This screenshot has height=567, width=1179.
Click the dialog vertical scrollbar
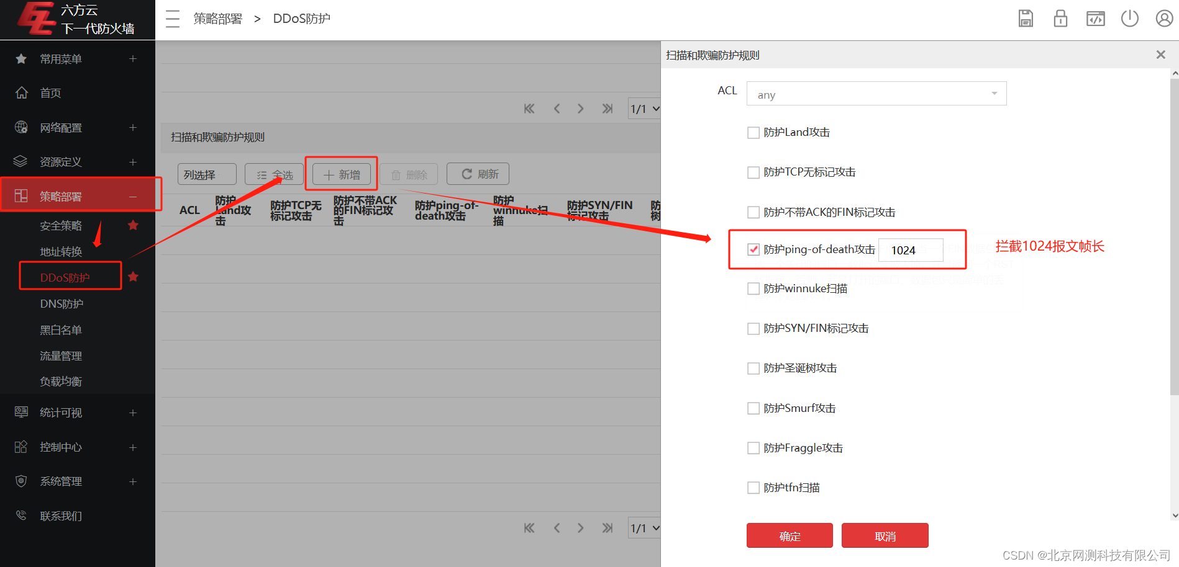[1174, 236]
